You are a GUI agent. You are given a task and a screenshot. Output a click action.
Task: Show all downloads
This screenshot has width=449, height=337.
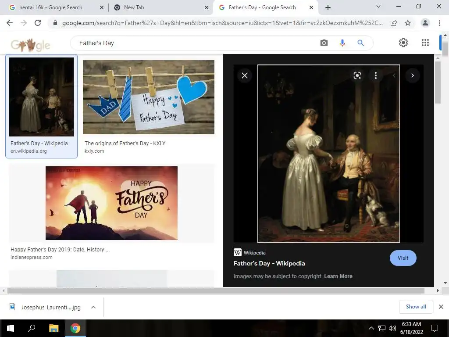[416, 307]
